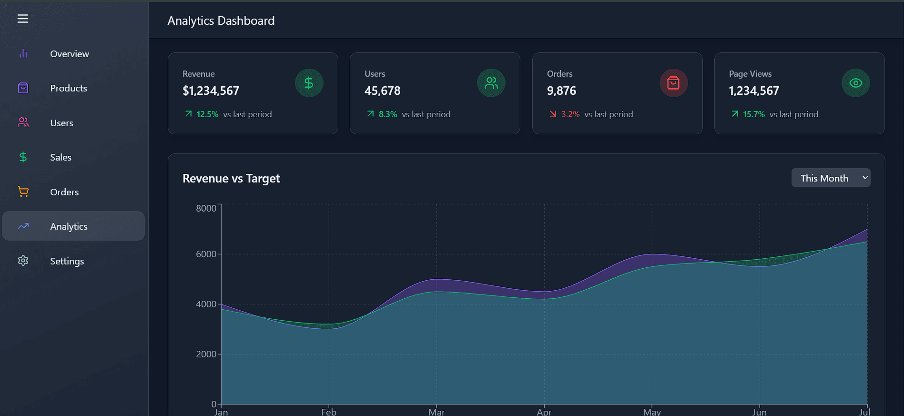This screenshot has width=904, height=416.
Task: Click the 6000 y-axis label
Action: tap(206, 254)
